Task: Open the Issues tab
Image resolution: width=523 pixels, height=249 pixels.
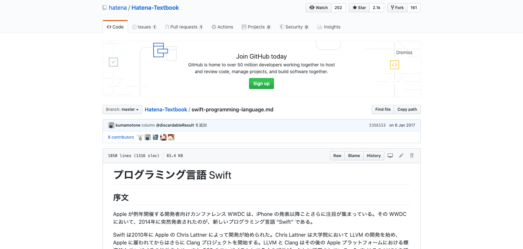Action: tap(144, 27)
